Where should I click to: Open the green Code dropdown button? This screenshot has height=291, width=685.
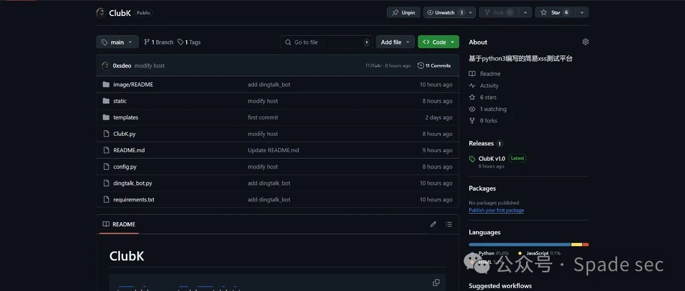[438, 42]
